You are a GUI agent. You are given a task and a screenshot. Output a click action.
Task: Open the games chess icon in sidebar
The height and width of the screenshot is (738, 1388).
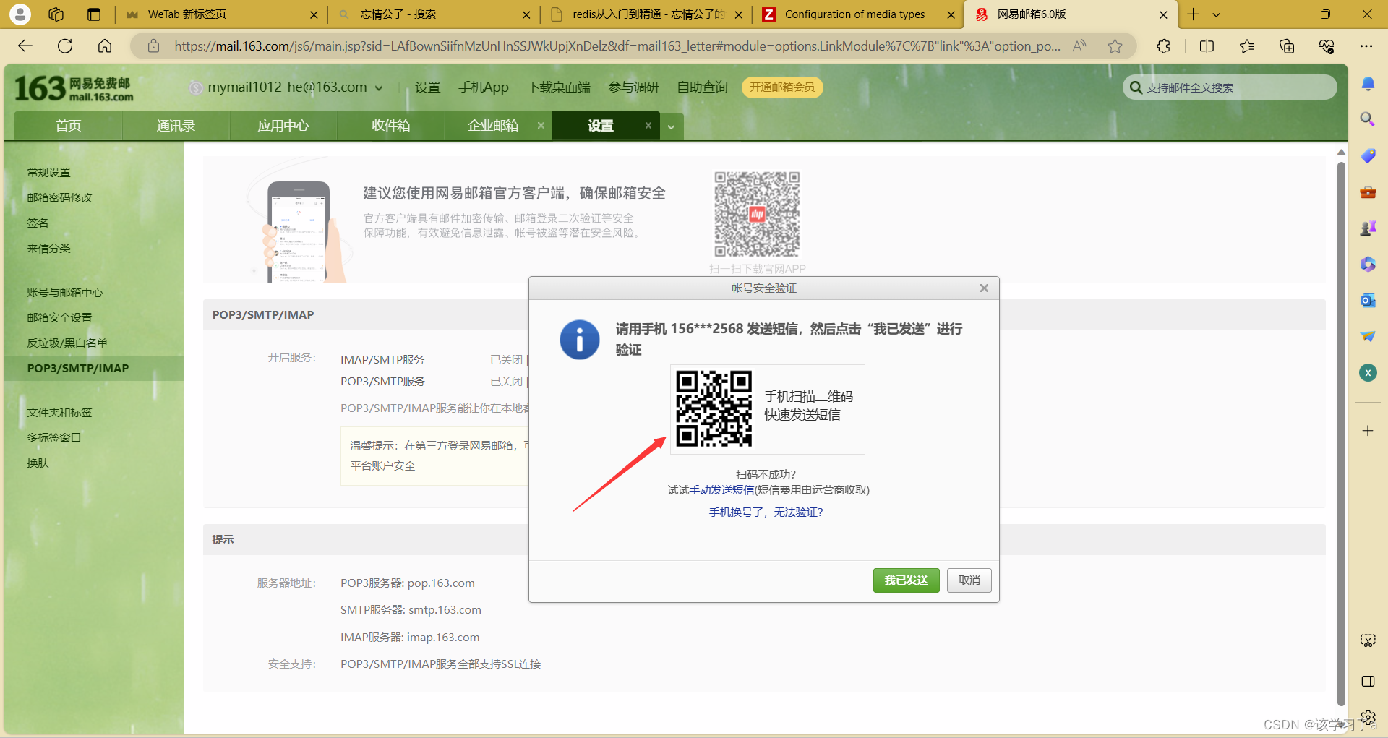tap(1368, 228)
